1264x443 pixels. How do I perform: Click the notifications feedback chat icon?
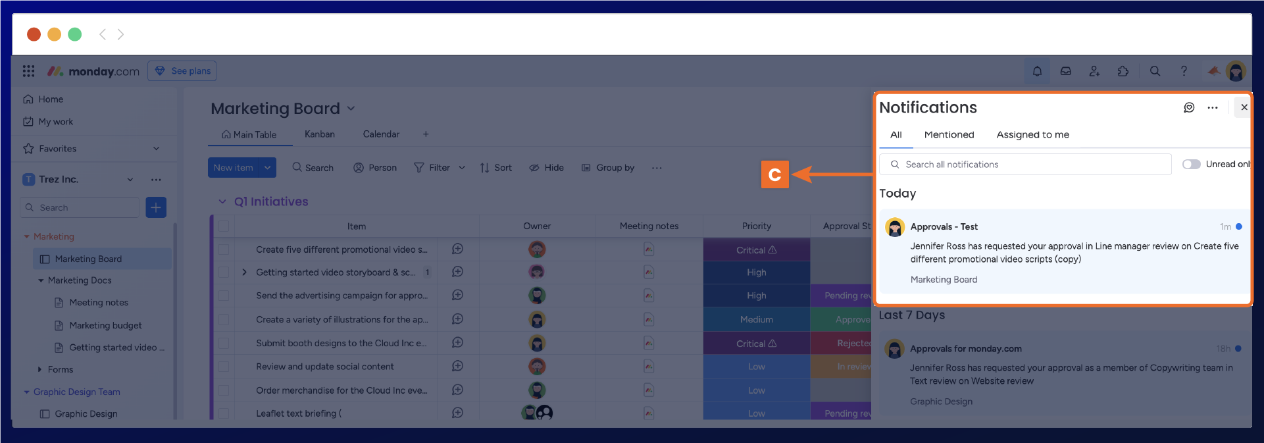click(x=1189, y=107)
